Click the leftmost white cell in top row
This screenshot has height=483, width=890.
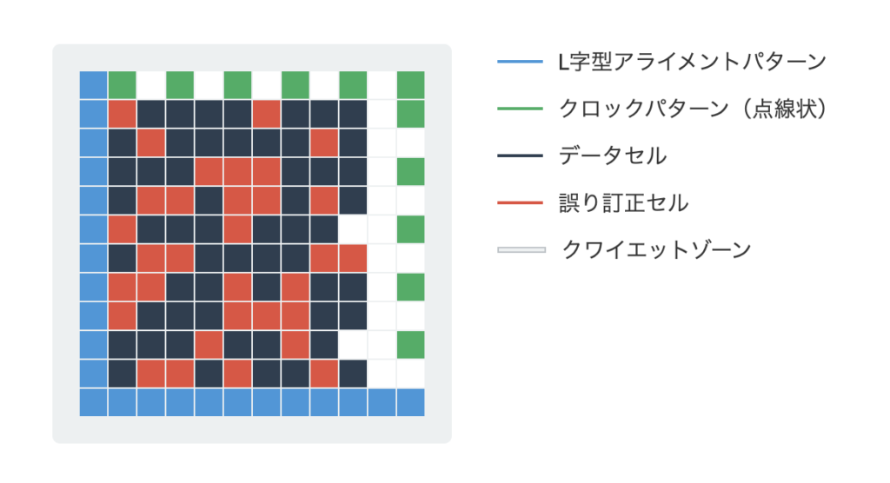click(x=151, y=85)
